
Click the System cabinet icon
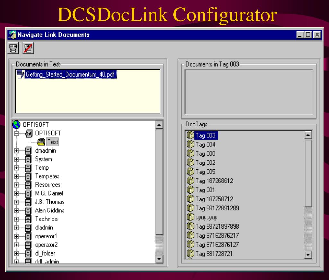coord(28,159)
